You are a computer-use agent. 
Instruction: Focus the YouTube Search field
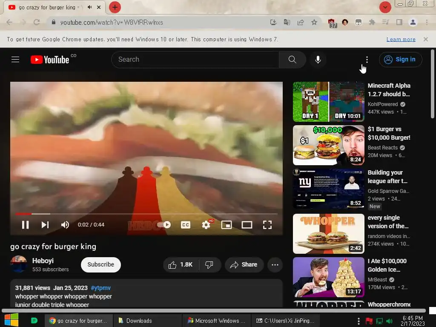point(195,60)
